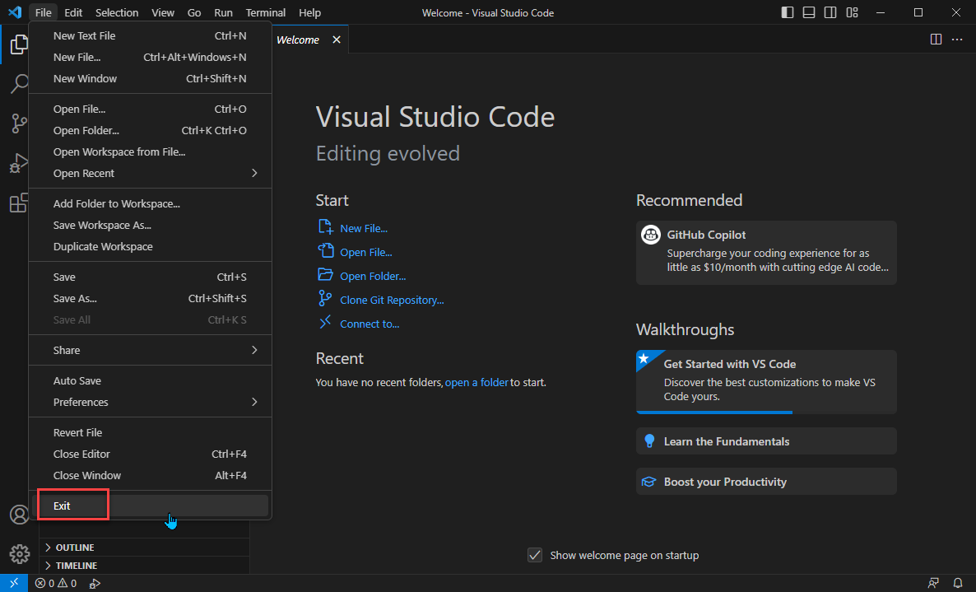Screen dimensions: 976x592
Task: Open the Terminal menu
Action: click(265, 12)
